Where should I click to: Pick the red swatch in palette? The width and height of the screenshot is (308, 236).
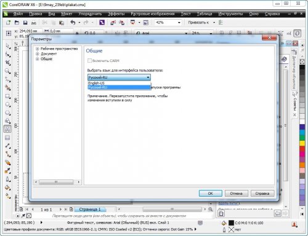[302, 148]
